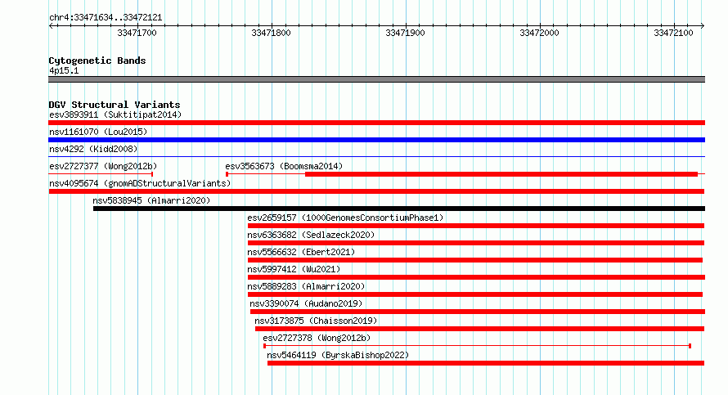This screenshot has width=728, height=395.
Task: Open nsv5566632 (Ebert2021) variant label
Action: (301, 252)
